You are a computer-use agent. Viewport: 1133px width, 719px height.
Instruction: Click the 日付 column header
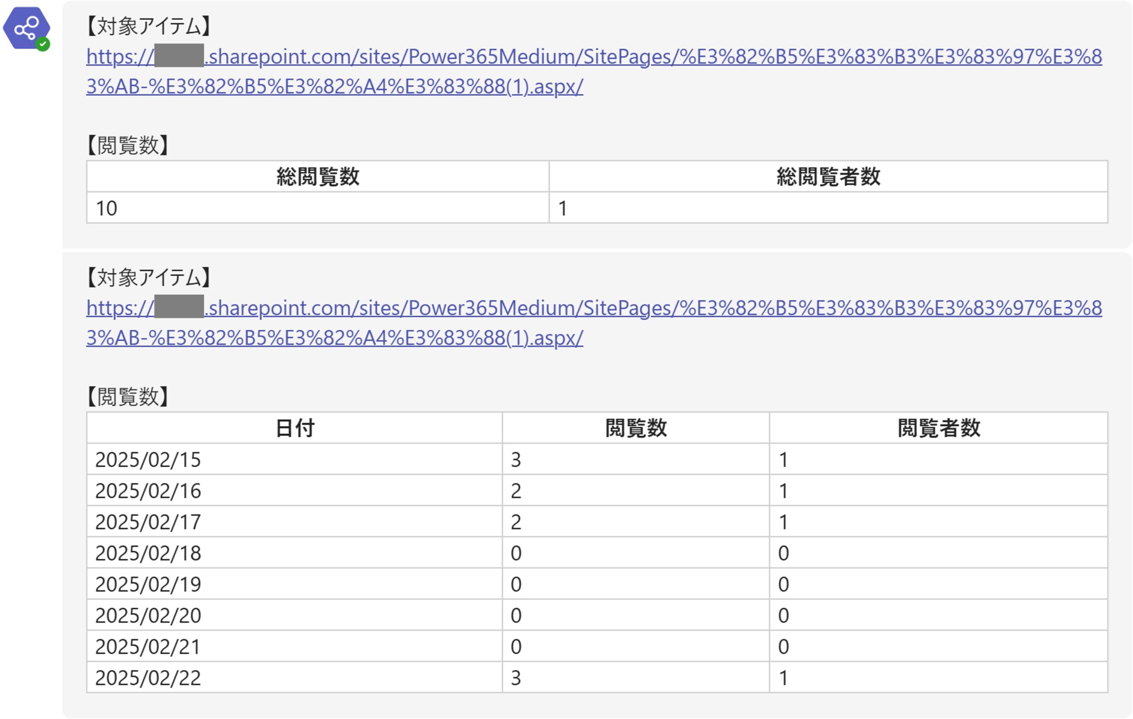pyautogui.click(x=295, y=428)
